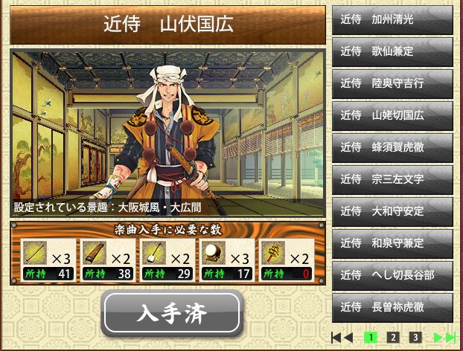Jump to first page arrow icon
The image size is (463, 351).
point(336,338)
